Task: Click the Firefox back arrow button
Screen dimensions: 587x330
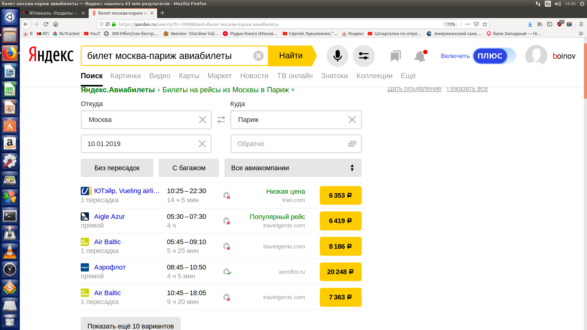Action: (x=26, y=24)
